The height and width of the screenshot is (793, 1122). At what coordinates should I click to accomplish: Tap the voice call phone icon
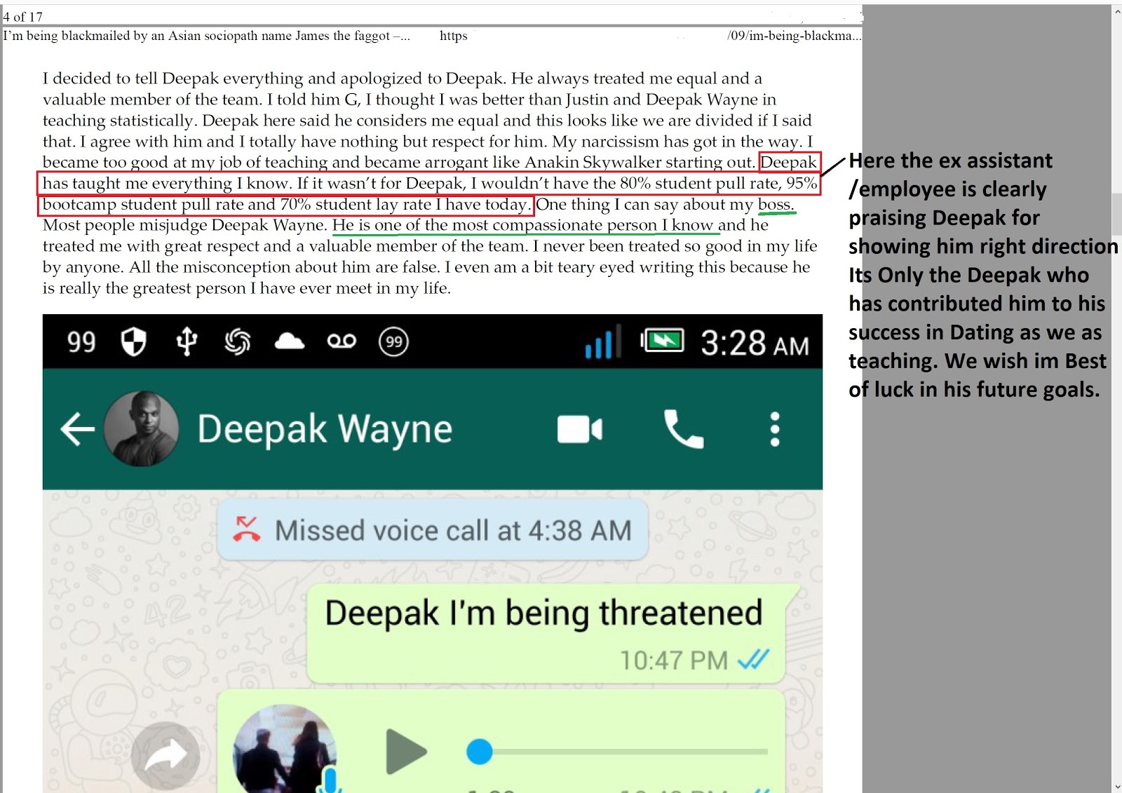(683, 429)
